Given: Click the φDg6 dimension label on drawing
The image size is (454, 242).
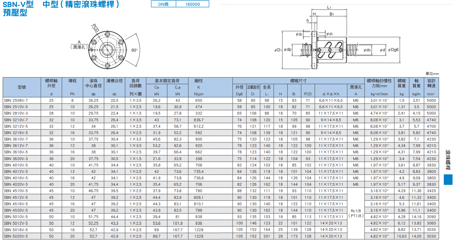Looking at the screenshot, I should 393,50.
